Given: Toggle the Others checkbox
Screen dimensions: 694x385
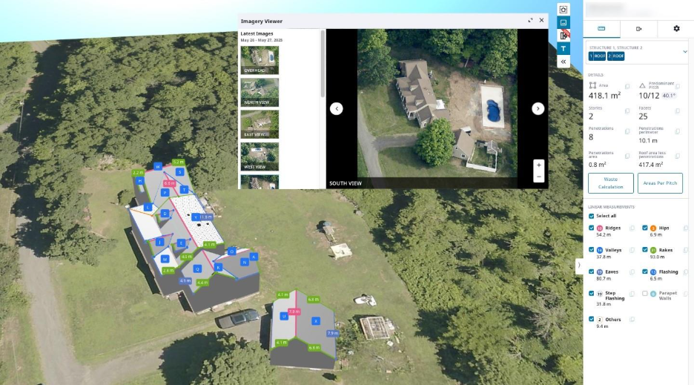Looking at the screenshot, I should coord(592,319).
